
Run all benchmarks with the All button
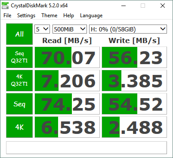pos(19,34)
